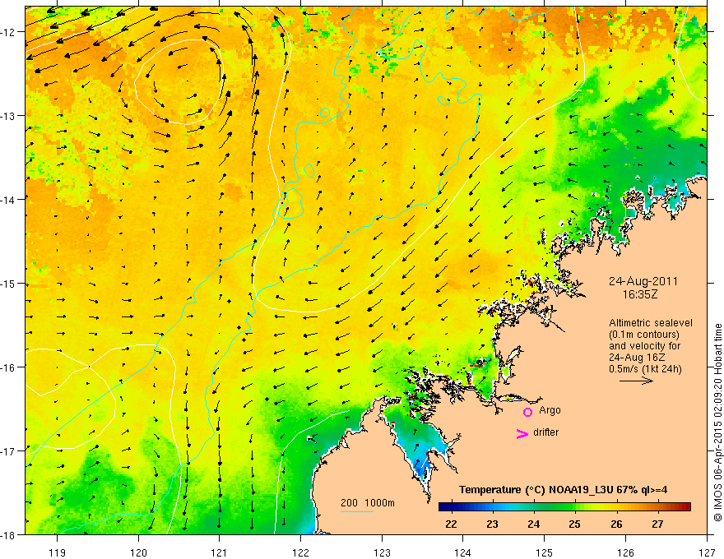
Task: Click the latitude label '-13'
Action: (8, 116)
